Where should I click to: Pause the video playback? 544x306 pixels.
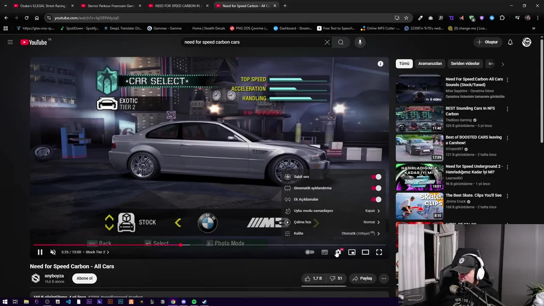pos(40,252)
